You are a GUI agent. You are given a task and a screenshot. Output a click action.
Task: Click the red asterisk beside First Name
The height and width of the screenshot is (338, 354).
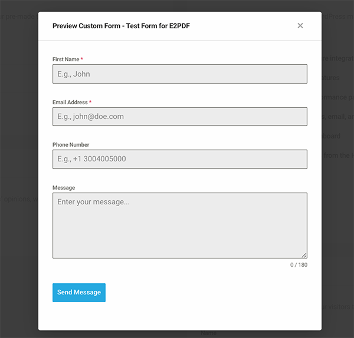82,59
